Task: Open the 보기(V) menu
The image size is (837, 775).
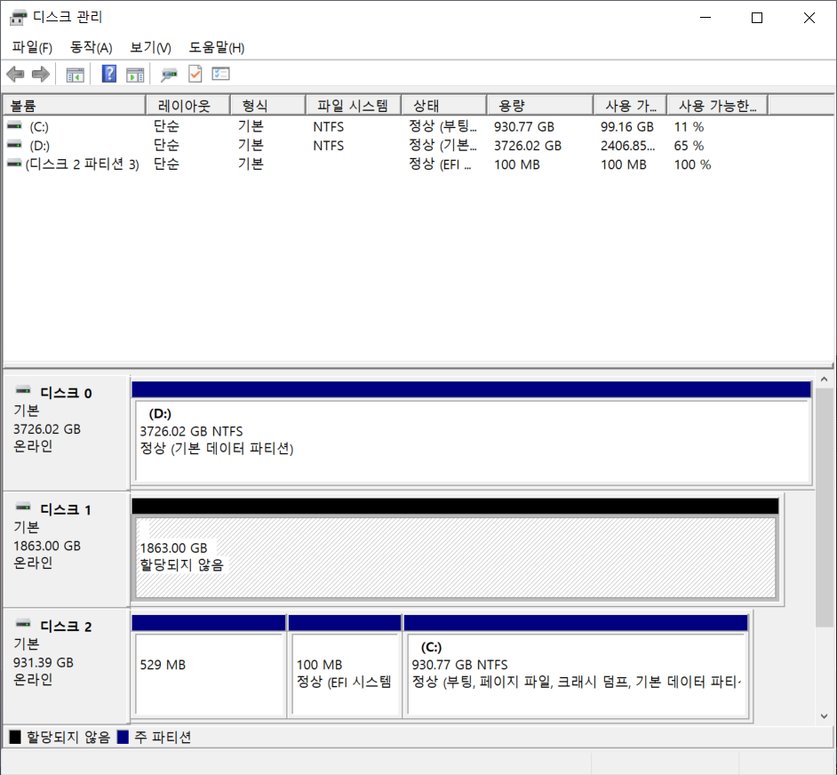Action: [150, 47]
